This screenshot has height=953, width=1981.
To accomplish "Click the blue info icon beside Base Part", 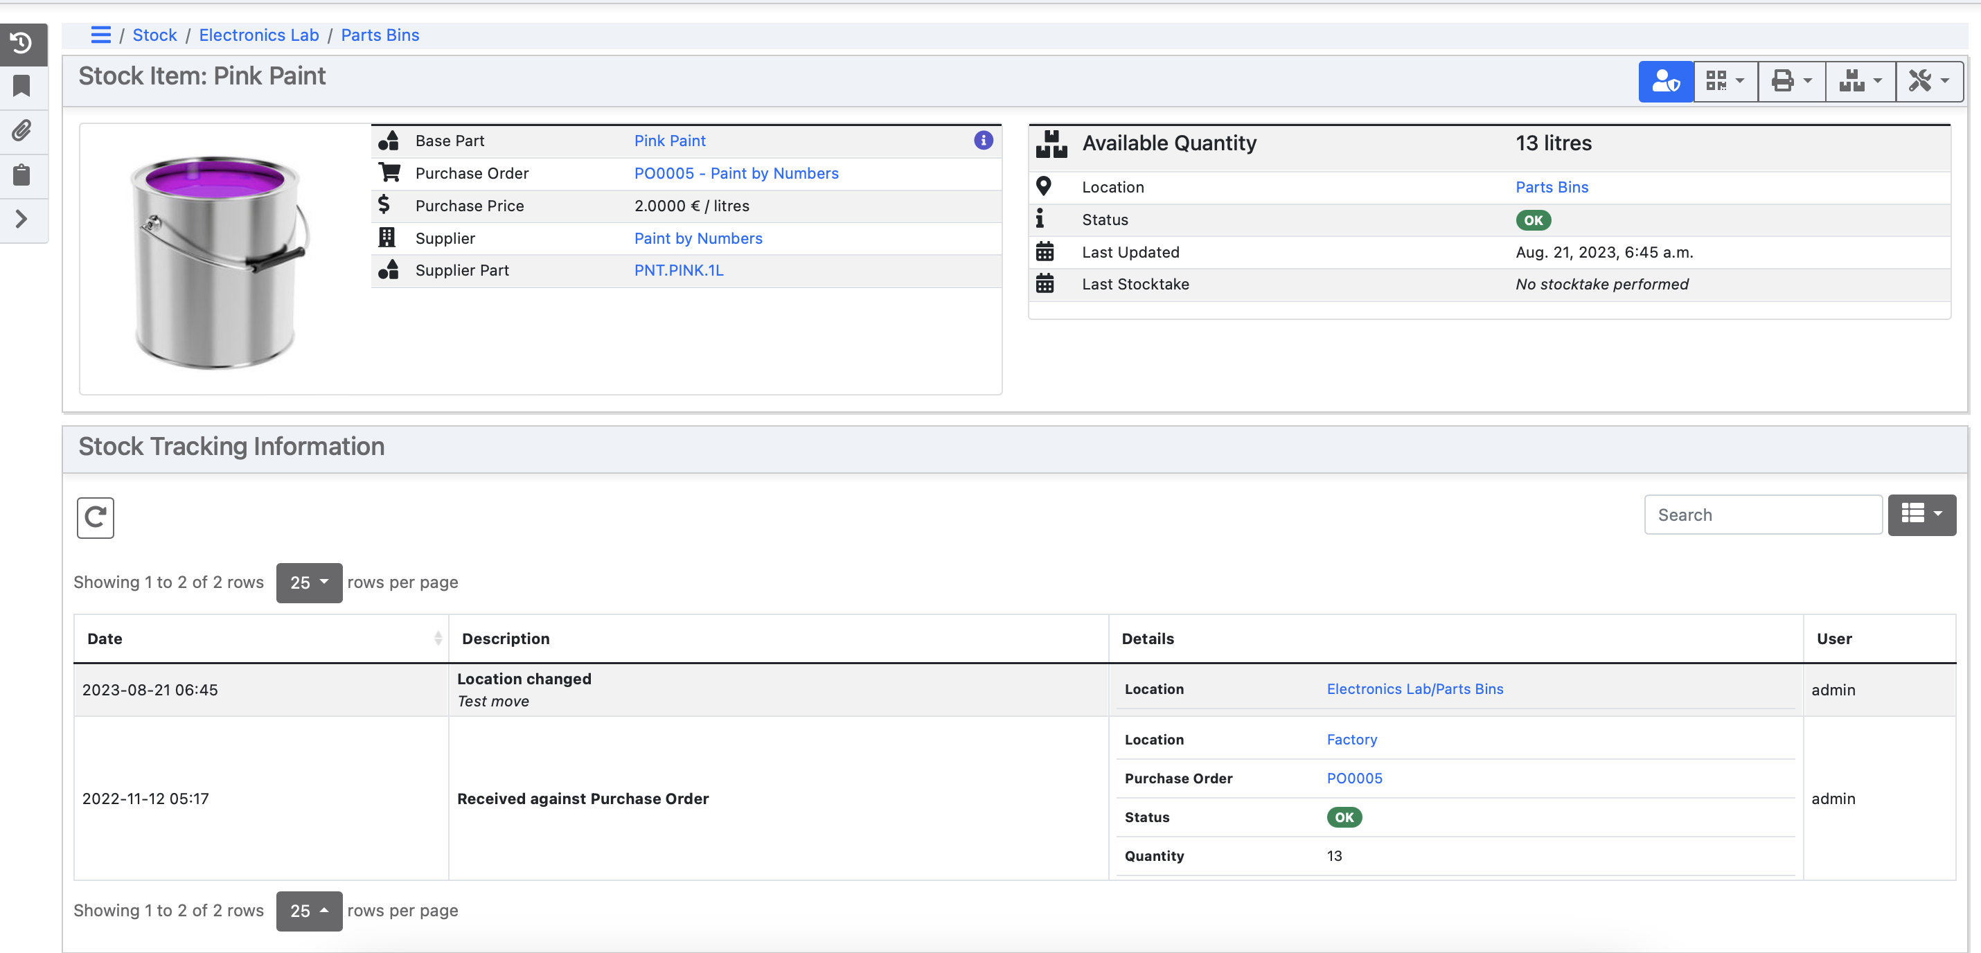I will tap(983, 140).
